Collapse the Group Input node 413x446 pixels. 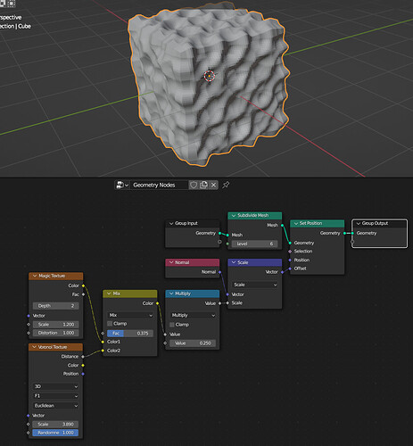point(171,223)
